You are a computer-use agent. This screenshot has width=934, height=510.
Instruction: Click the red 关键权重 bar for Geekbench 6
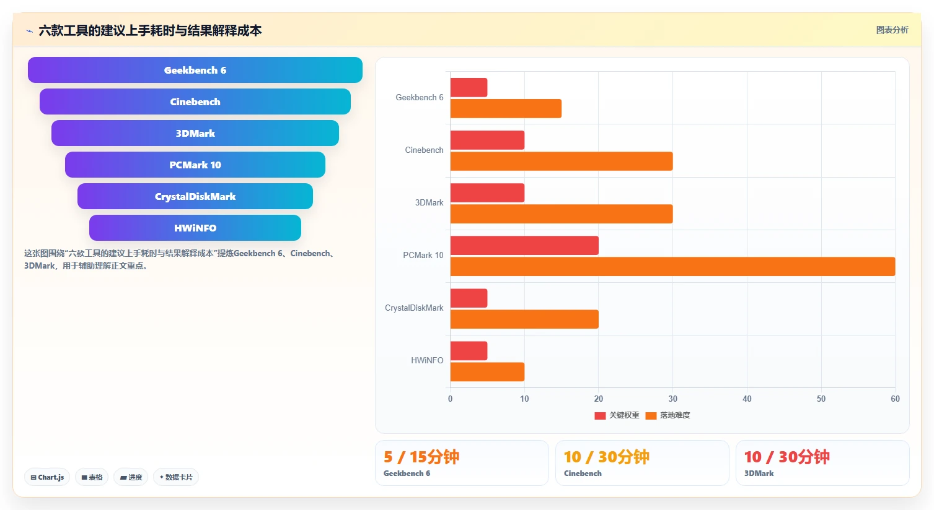[469, 87]
